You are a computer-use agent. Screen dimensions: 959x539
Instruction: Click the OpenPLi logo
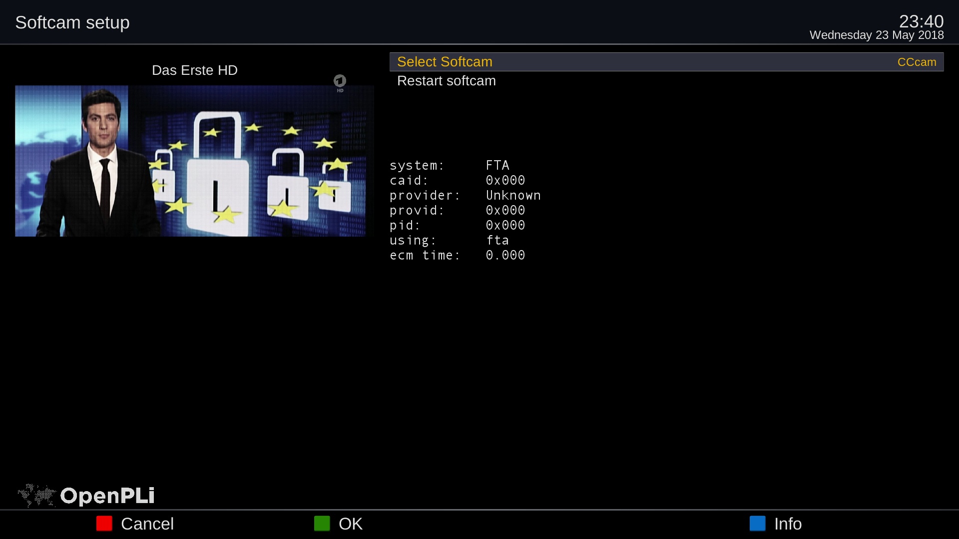[x=86, y=496]
